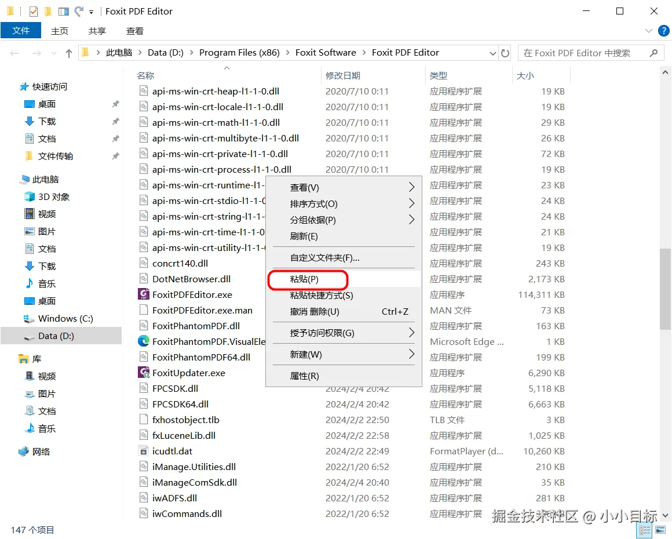Image resolution: width=672 pixels, height=539 pixels.
Task: Click the forward navigation arrow
Action: (x=37, y=53)
